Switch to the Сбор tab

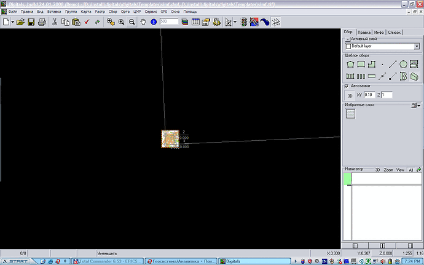coord(348,32)
